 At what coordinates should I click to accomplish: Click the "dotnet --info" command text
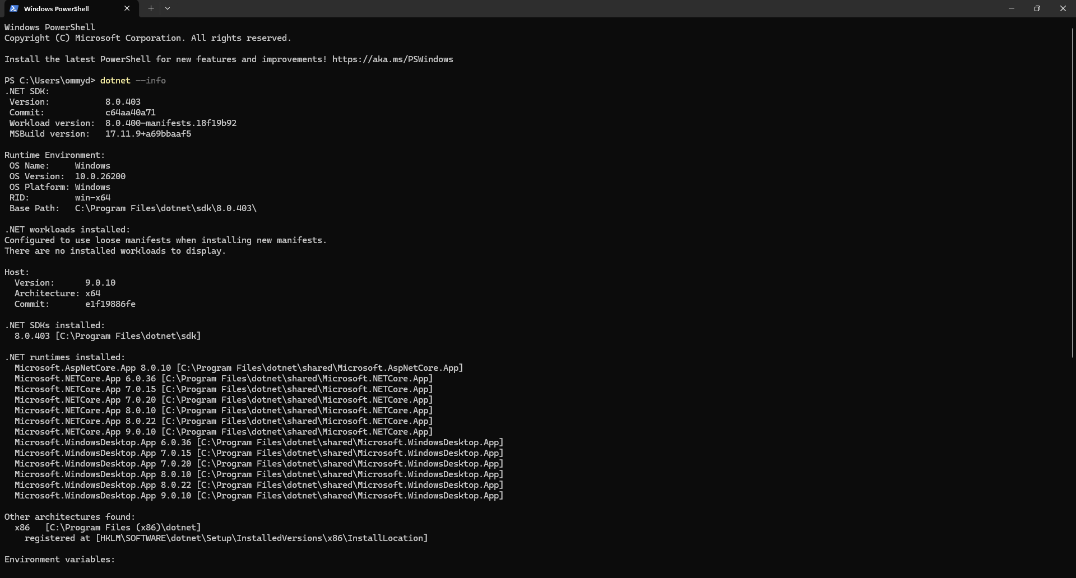tap(133, 81)
